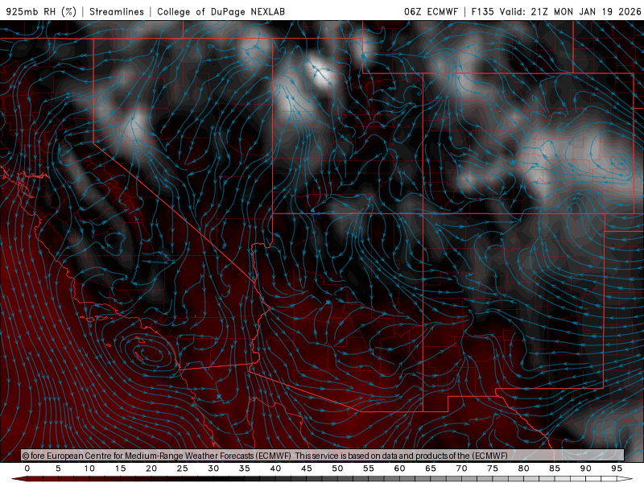644x483 pixels.
Task: Click the 'Streamlines' header label
Action: click(x=117, y=11)
